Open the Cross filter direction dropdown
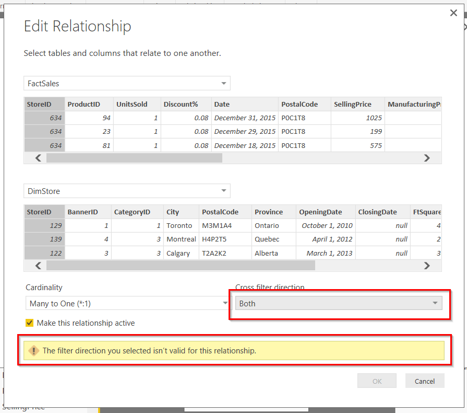Viewport: 467px width, 413px height. tap(338, 303)
